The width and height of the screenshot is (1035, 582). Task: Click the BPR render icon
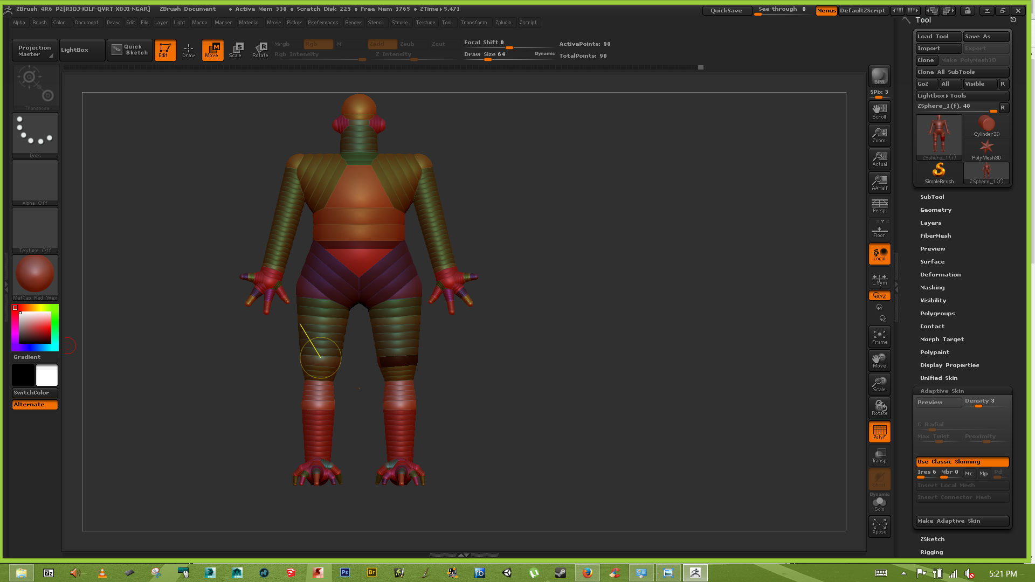tap(879, 75)
